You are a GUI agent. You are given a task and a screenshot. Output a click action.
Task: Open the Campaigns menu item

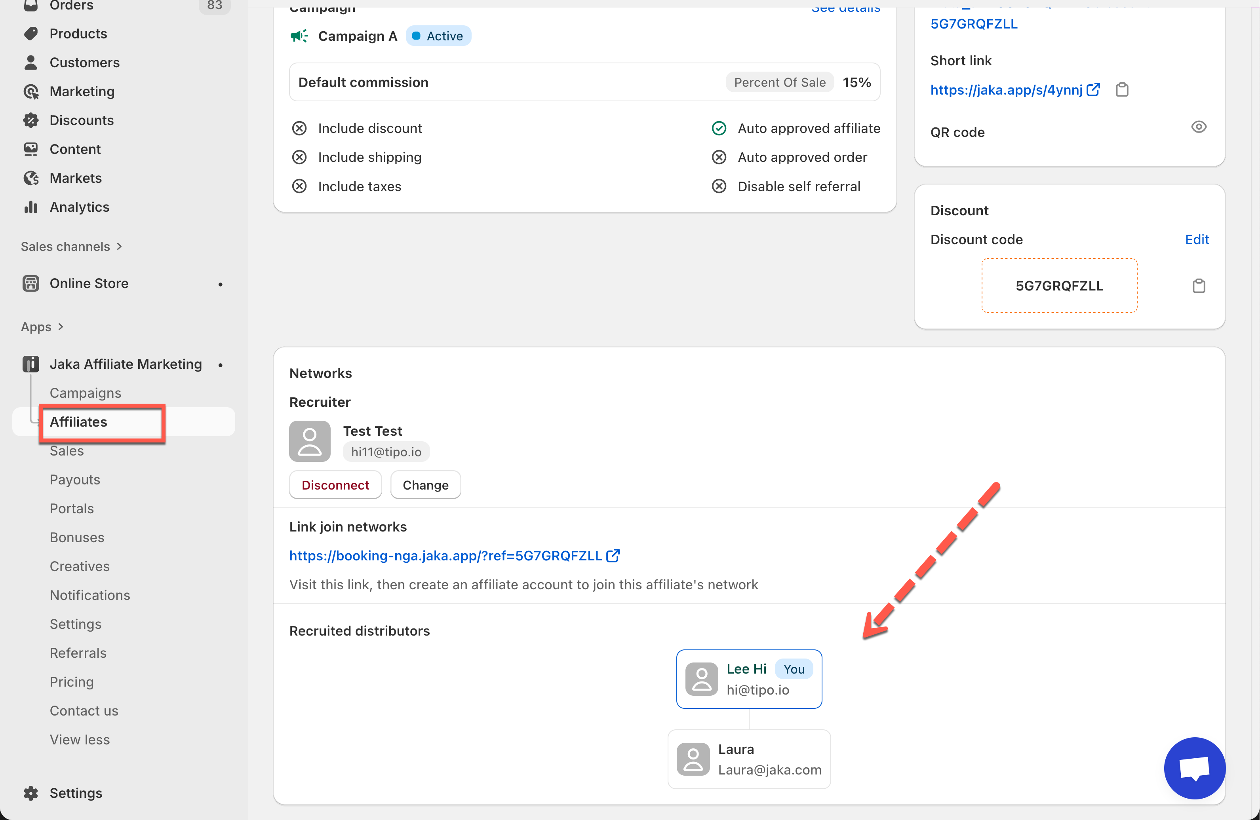pos(85,393)
